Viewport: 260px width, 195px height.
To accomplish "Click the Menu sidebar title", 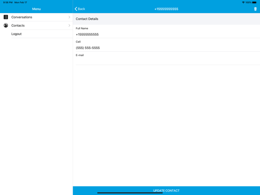I will (36, 9).
